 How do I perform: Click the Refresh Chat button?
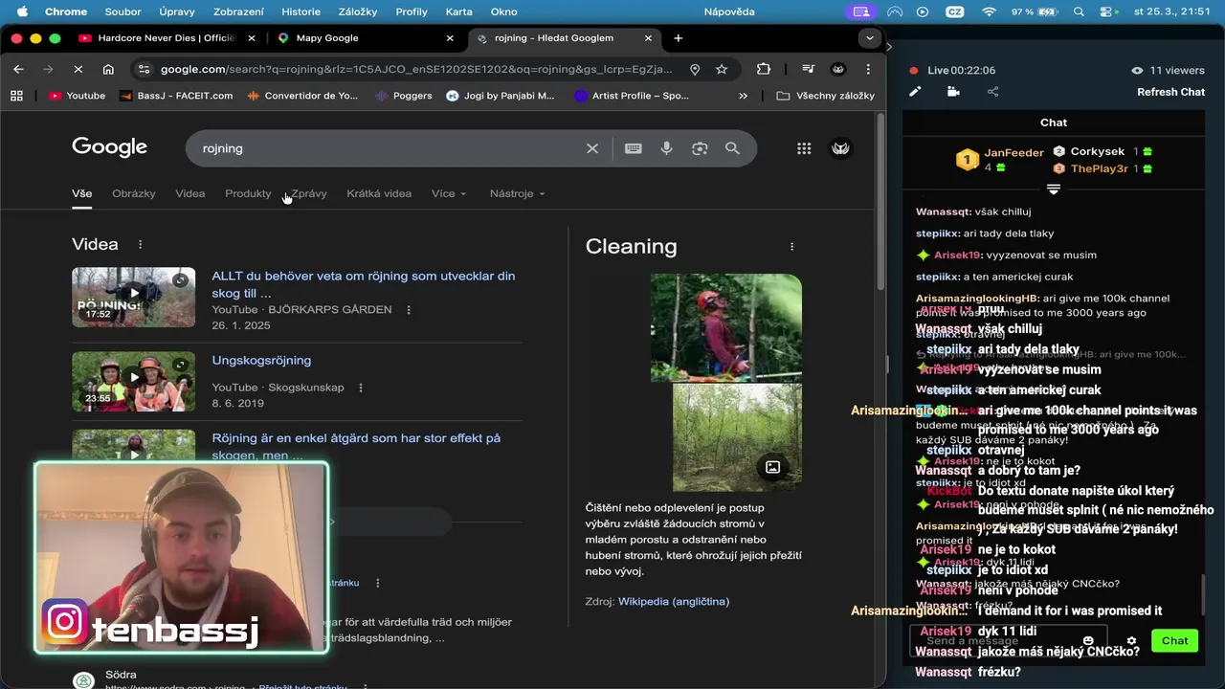click(x=1170, y=92)
